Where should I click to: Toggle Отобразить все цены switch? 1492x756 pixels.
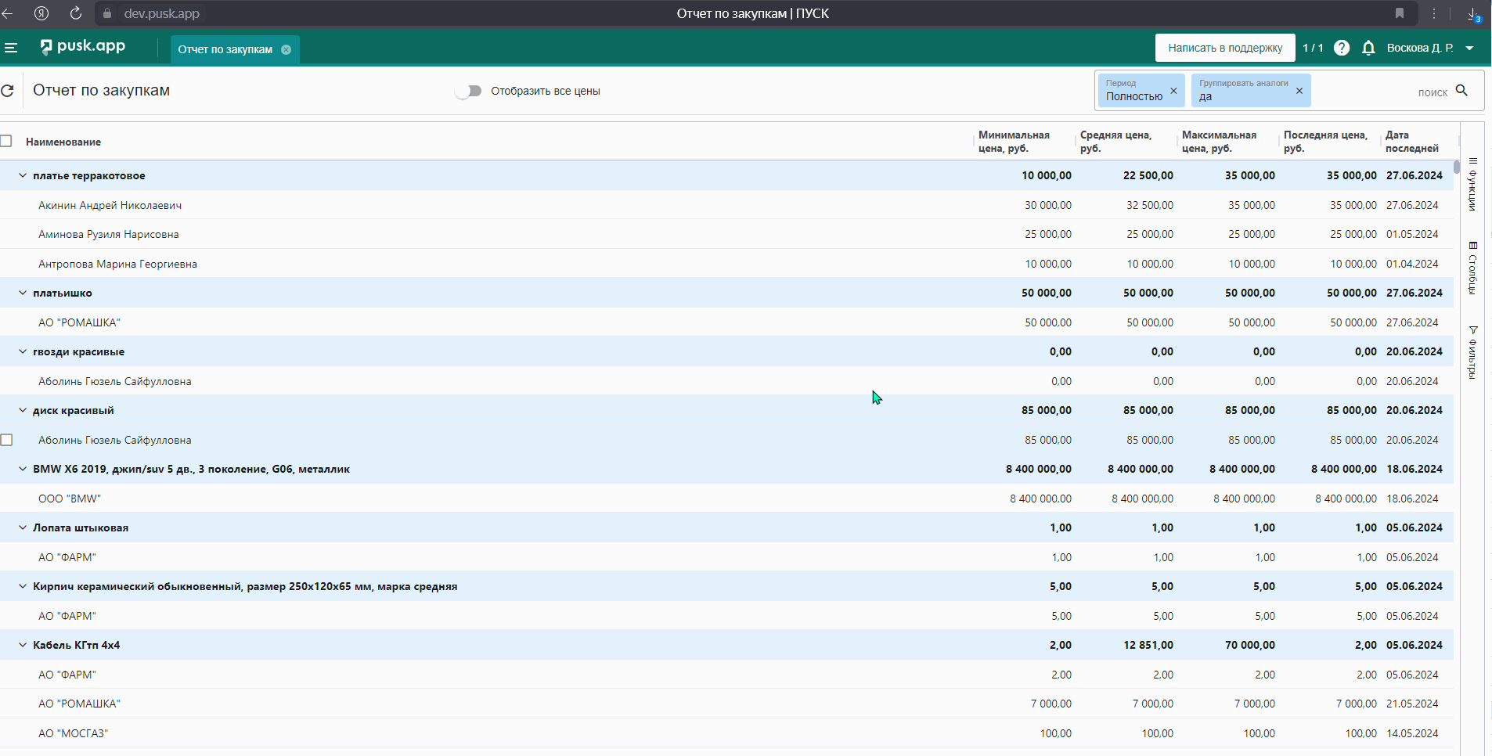tap(468, 91)
